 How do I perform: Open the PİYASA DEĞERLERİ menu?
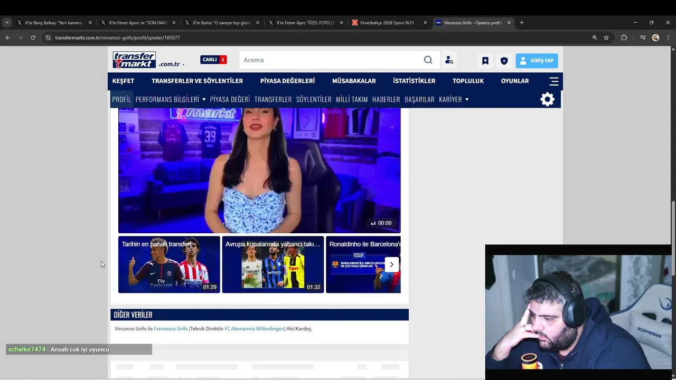point(287,81)
